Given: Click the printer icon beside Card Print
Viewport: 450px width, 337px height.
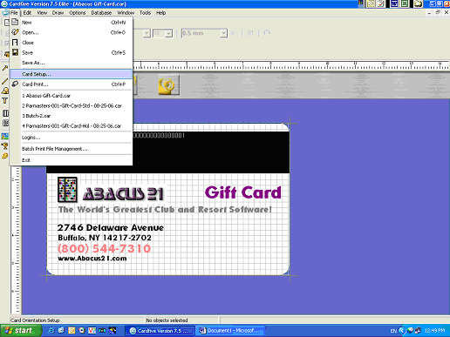Looking at the screenshot, I should (15, 84).
